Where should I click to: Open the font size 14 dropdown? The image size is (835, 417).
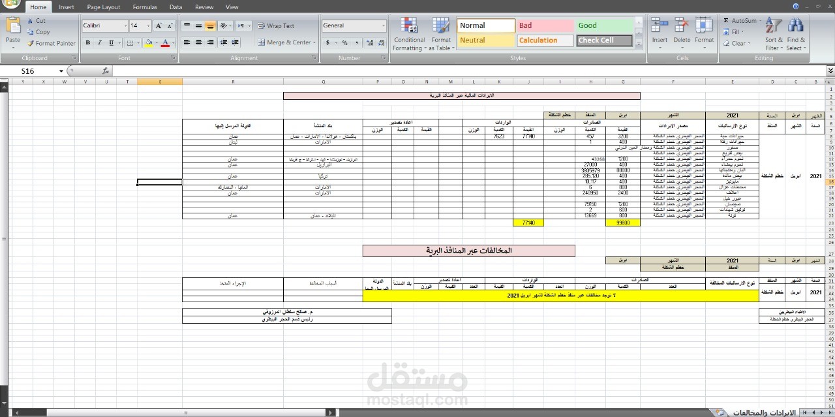point(148,26)
